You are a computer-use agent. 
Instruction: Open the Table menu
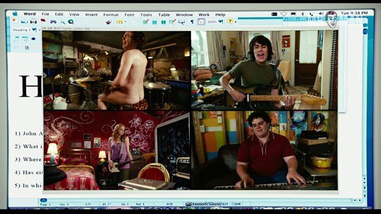[164, 14]
